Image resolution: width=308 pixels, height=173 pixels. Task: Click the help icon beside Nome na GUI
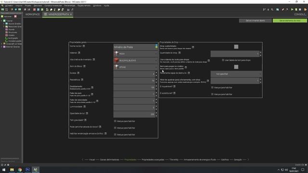tap(84, 46)
